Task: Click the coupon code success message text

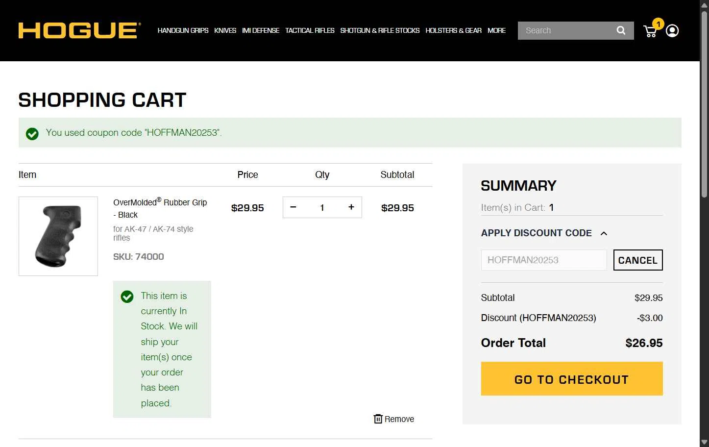Action: (x=134, y=133)
